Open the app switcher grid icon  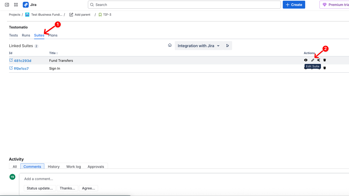(x=16, y=5)
